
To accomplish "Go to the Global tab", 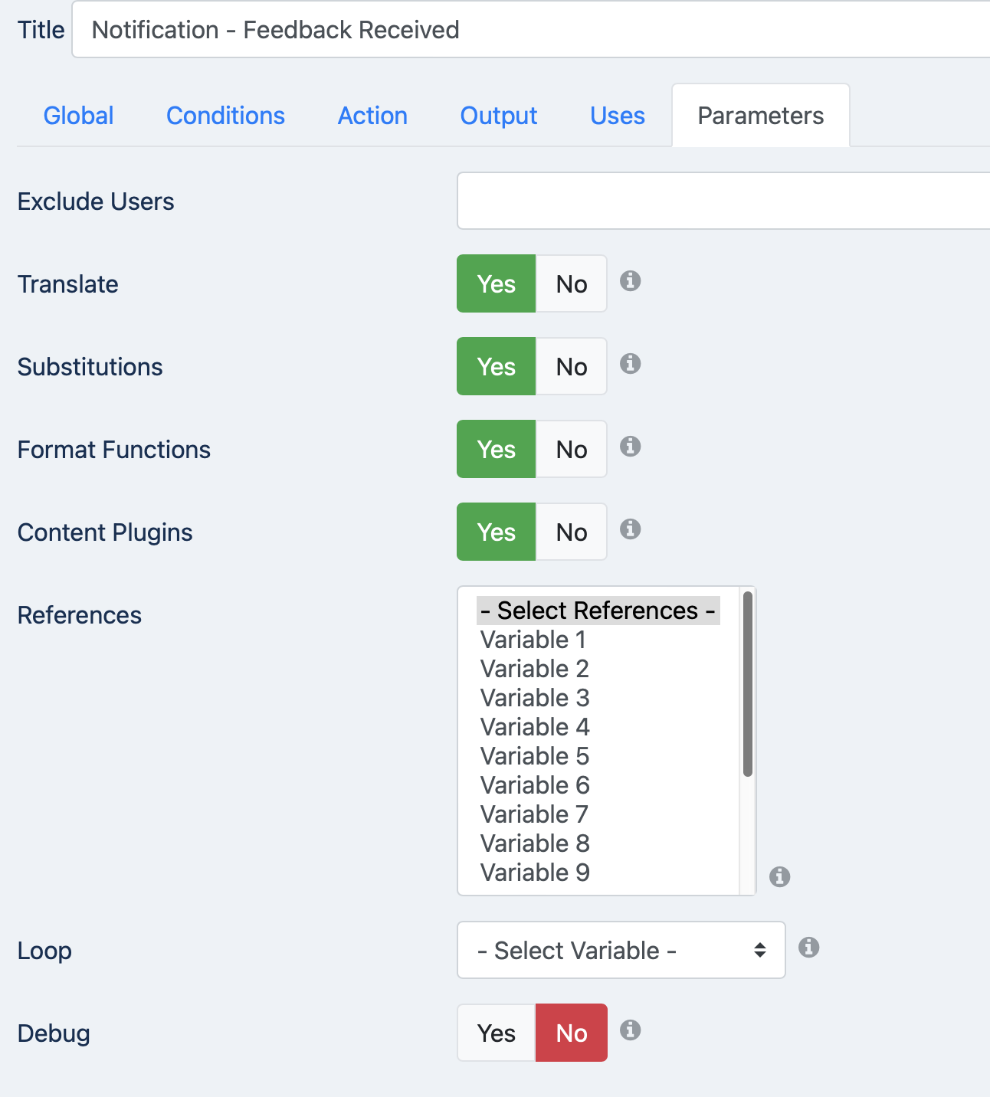I will (x=78, y=116).
